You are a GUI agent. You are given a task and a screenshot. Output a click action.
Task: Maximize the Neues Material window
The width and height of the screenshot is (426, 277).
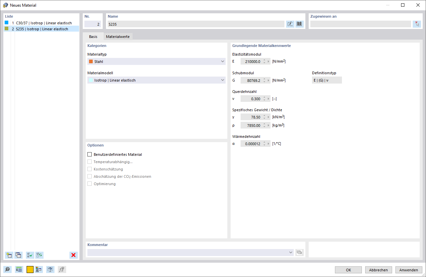click(x=403, y=5)
